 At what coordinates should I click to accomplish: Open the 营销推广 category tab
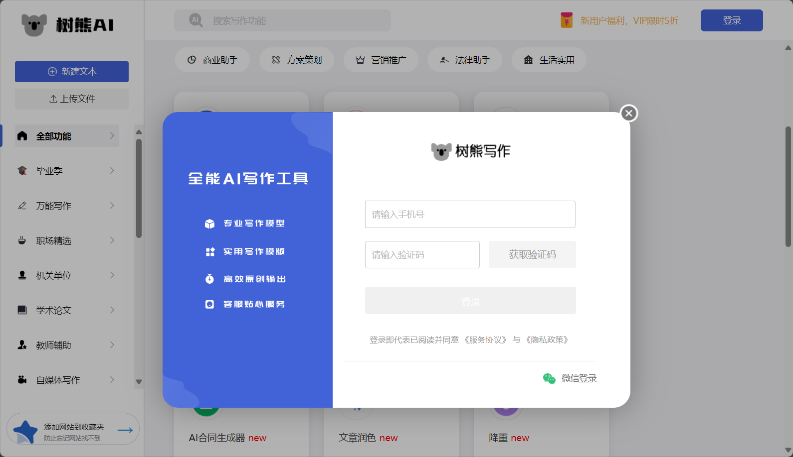tap(381, 60)
